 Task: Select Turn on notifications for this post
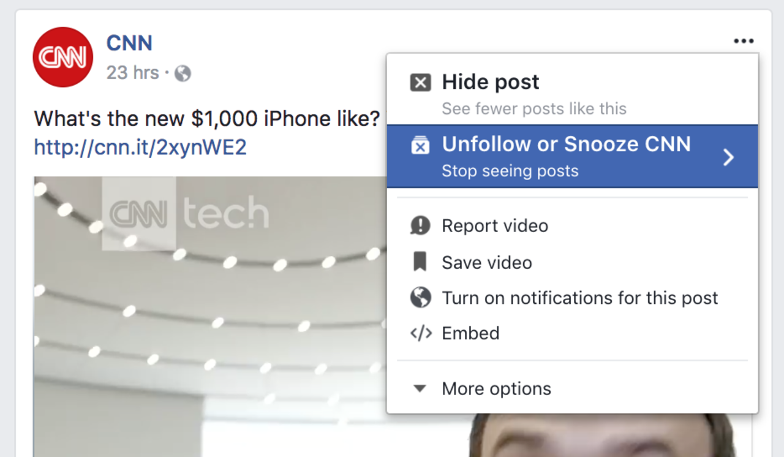(579, 298)
